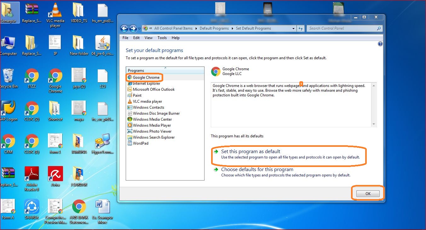Select the IP document icon

coord(55,45)
